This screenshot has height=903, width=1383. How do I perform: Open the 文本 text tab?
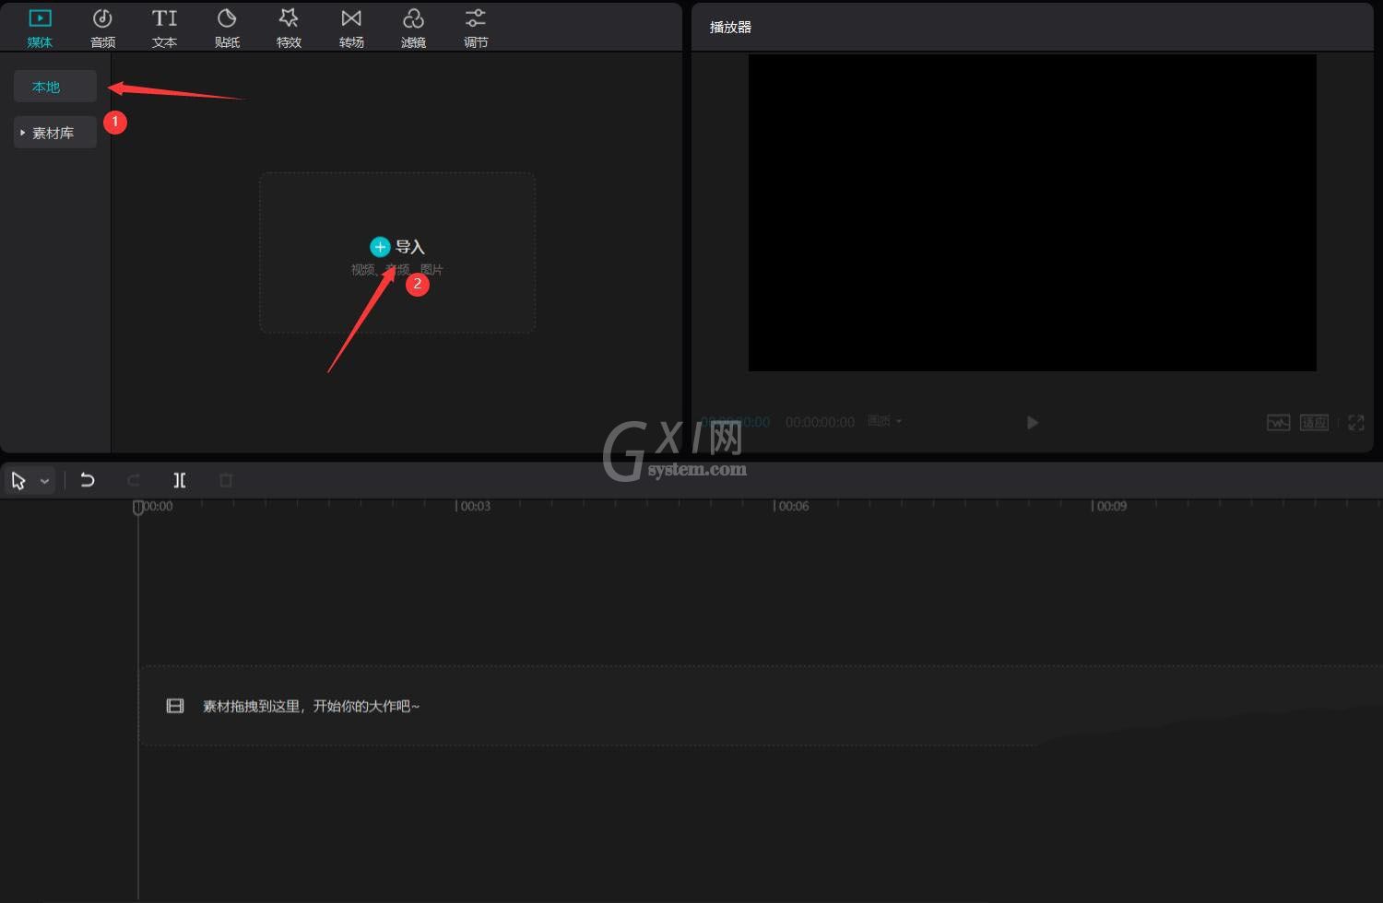tap(164, 29)
